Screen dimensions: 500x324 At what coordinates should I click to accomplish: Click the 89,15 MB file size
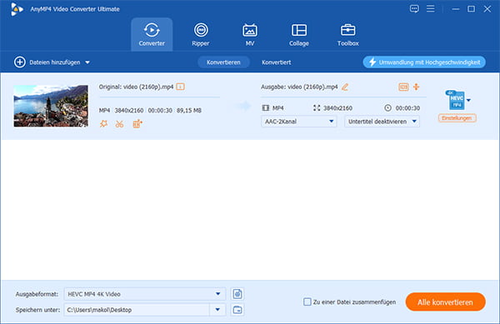tap(189, 111)
